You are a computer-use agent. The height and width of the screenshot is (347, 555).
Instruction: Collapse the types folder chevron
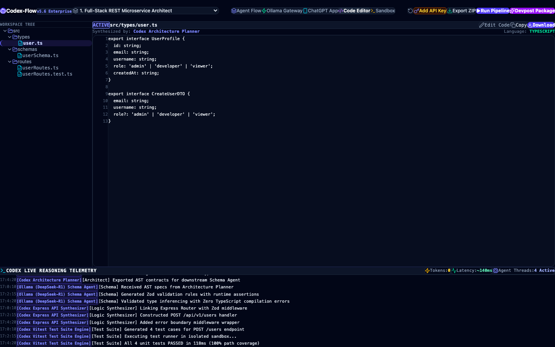10,37
